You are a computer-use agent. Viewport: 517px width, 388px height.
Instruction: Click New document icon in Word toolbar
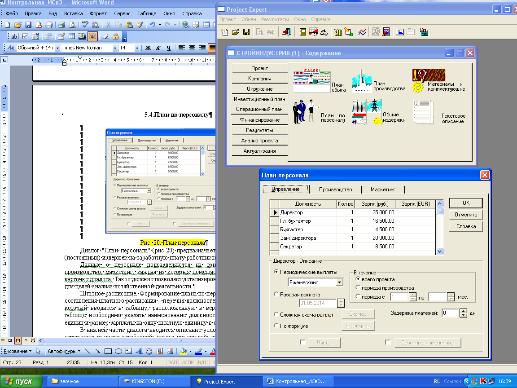(8, 25)
